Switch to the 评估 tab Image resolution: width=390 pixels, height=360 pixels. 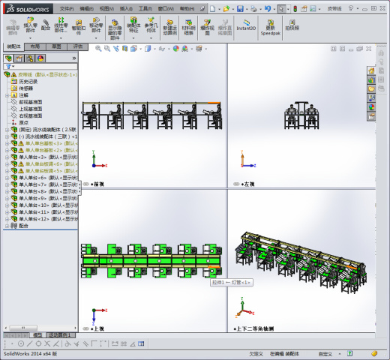point(78,46)
